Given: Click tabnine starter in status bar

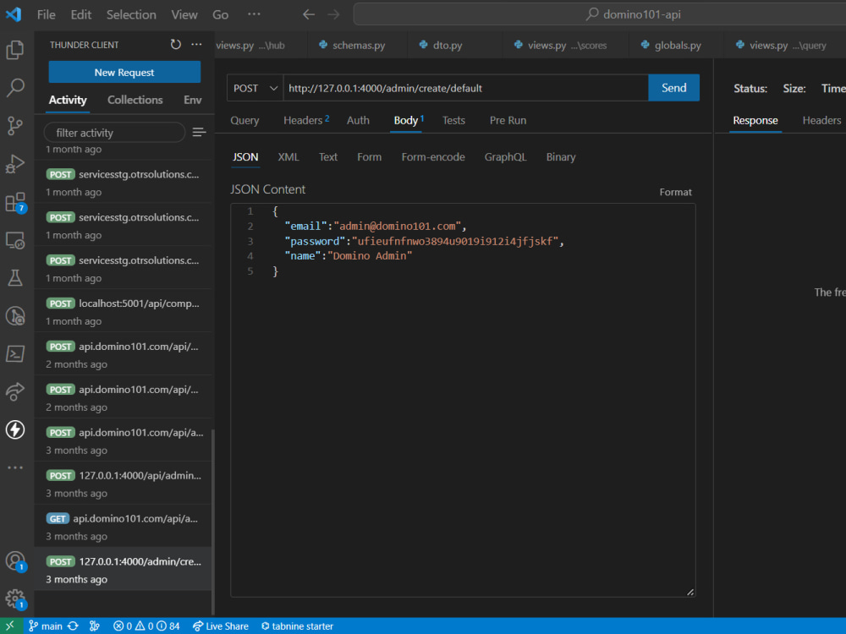Looking at the screenshot, I should pos(297,626).
